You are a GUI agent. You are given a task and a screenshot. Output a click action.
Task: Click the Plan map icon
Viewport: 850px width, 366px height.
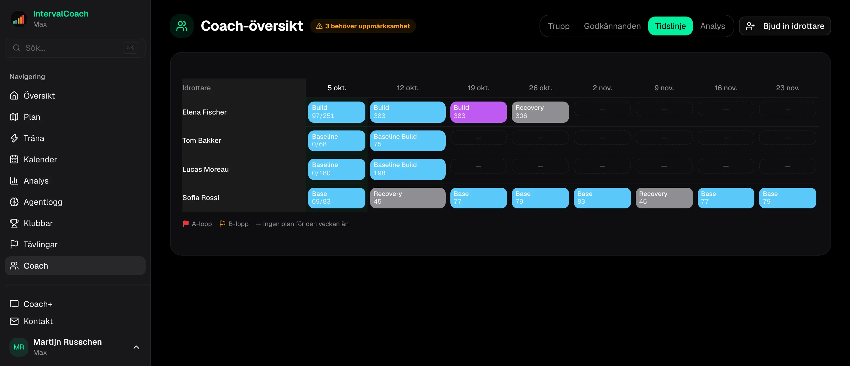tap(14, 117)
